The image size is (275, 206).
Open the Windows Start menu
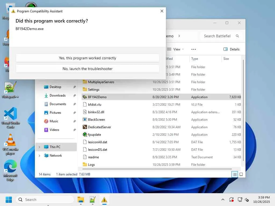coord(9,200)
